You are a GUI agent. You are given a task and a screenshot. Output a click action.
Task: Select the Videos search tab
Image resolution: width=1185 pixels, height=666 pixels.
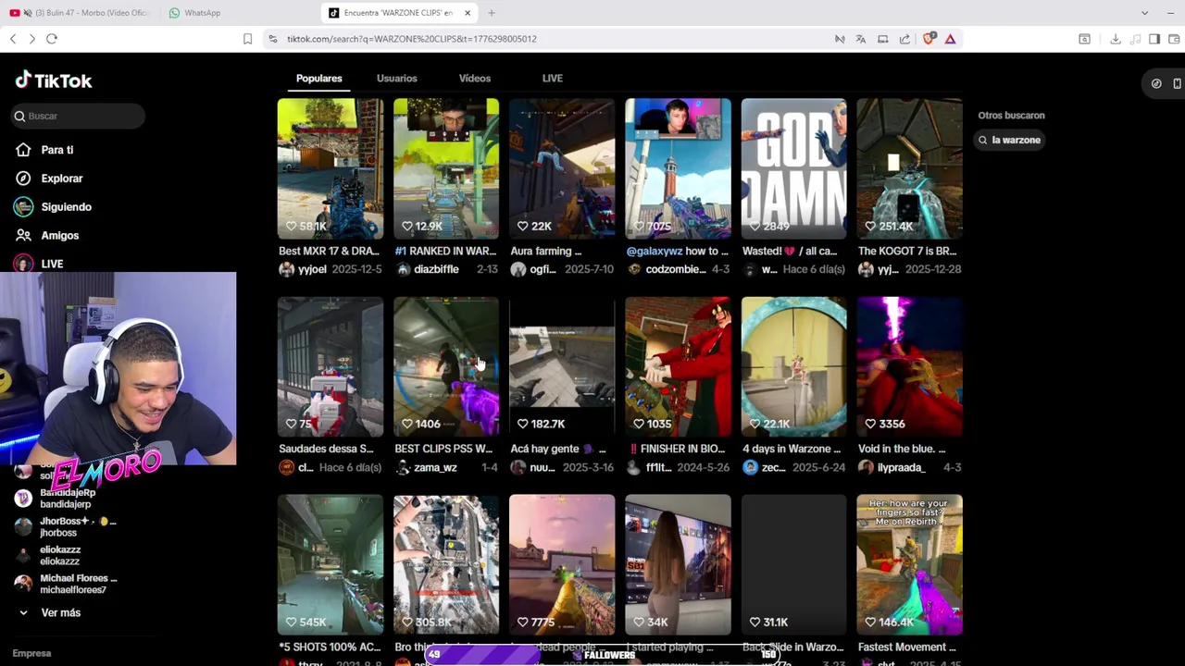click(x=475, y=79)
